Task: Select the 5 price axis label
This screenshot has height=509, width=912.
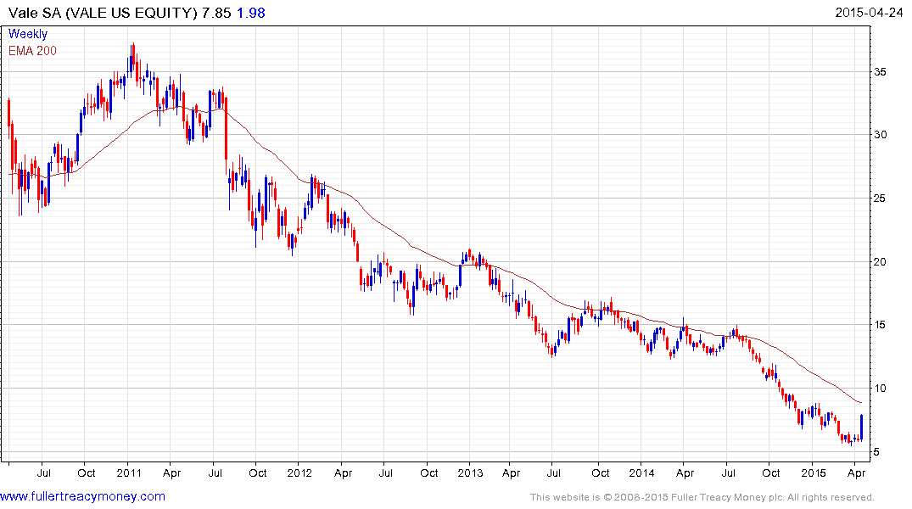Action: pyautogui.click(x=876, y=452)
